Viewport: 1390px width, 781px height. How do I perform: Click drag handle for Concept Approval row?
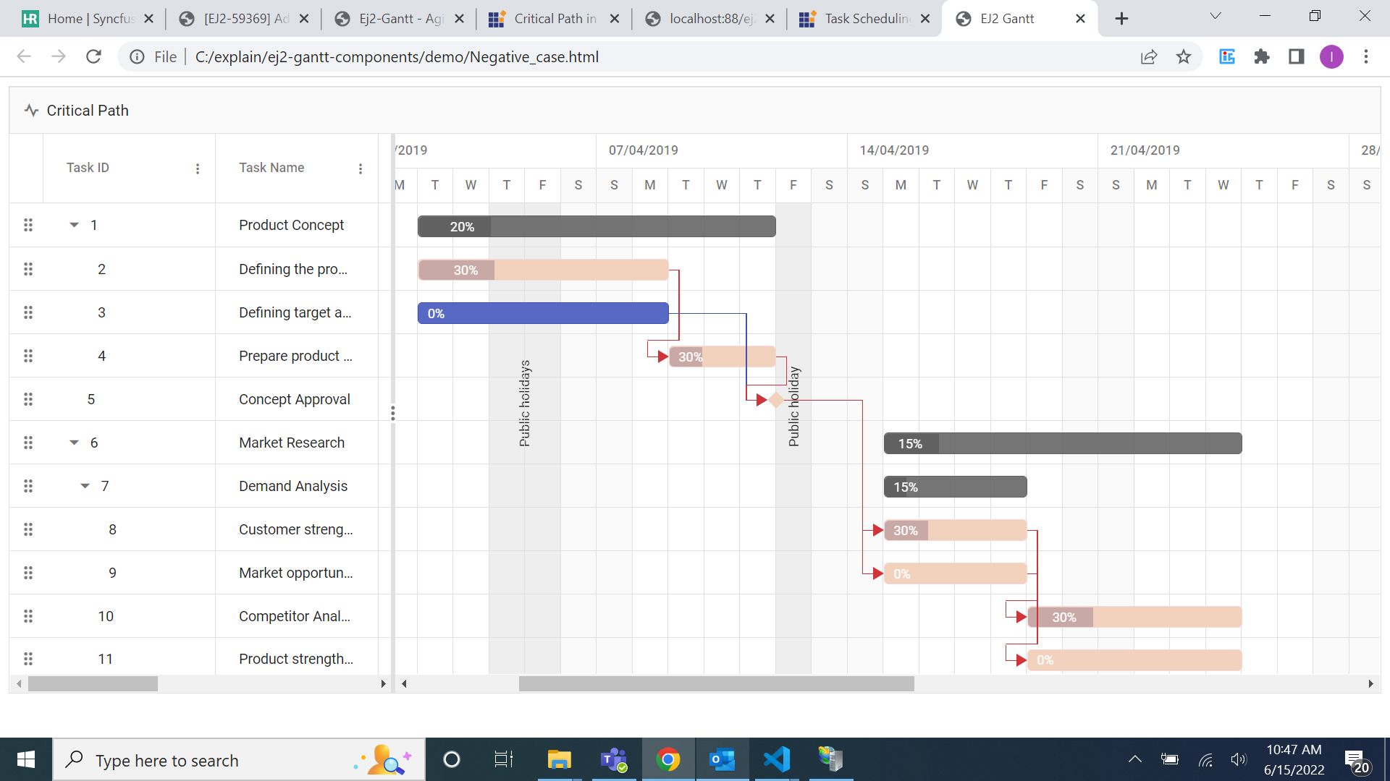coord(28,399)
